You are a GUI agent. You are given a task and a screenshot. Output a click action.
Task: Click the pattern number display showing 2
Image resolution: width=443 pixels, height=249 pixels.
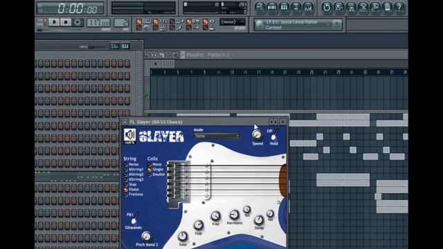tap(121, 23)
